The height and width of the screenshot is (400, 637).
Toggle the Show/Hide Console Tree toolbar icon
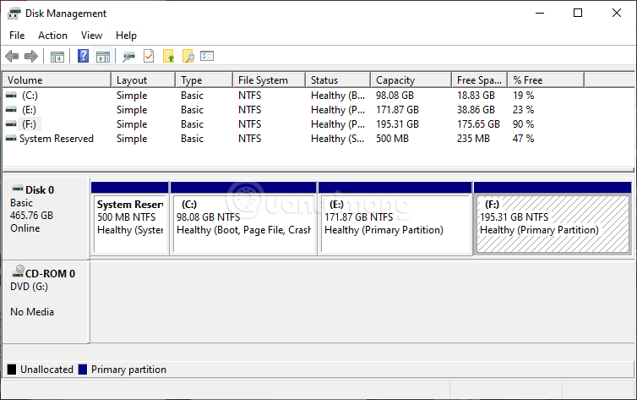tap(57, 57)
